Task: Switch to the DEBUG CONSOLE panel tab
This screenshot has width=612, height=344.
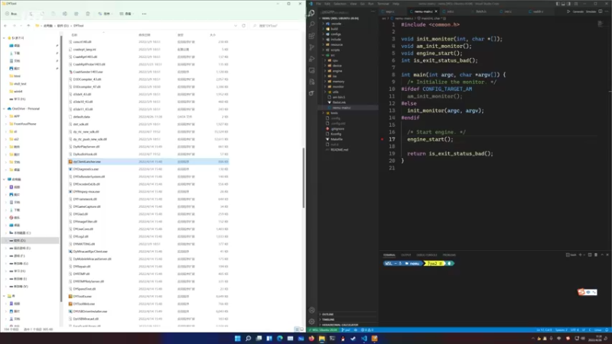Action: click(427, 255)
